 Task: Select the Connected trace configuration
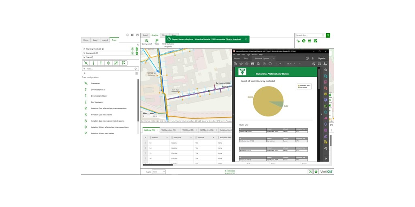(96, 83)
